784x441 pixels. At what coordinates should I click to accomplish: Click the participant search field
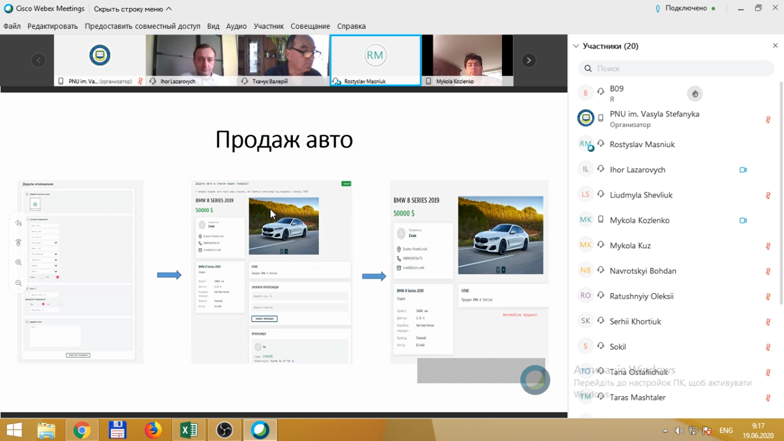click(x=676, y=68)
